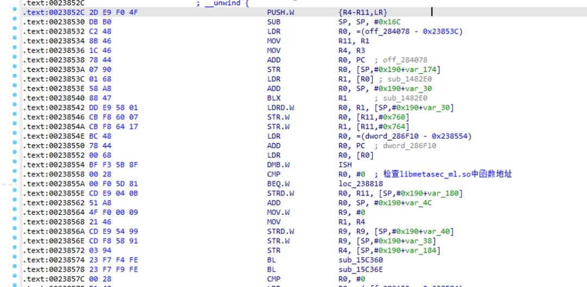Click BLX mnemonic

click(x=273, y=98)
